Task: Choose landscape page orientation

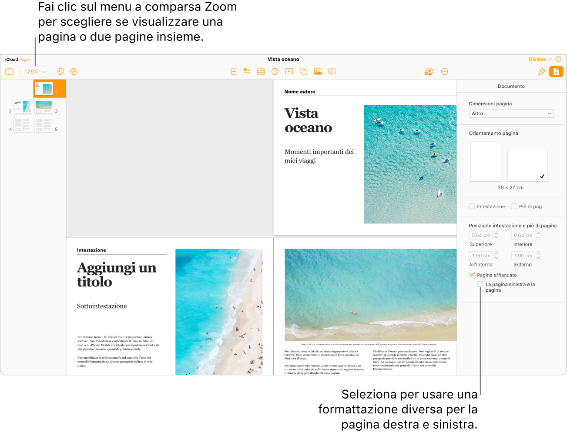Action: [527, 166]
